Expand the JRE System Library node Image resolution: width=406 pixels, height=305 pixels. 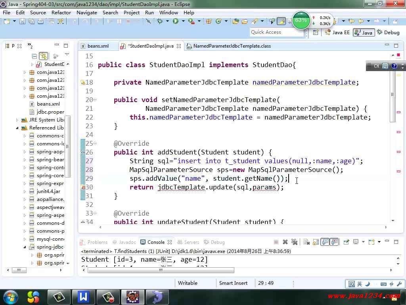click(17, 120)
